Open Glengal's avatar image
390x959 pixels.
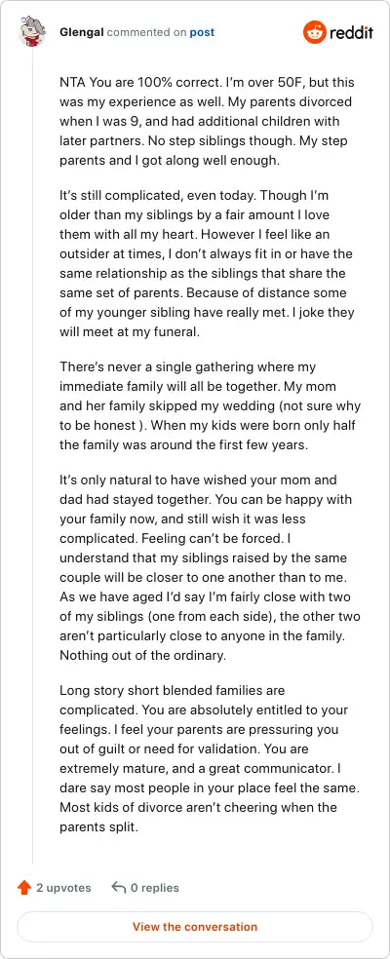33,32
